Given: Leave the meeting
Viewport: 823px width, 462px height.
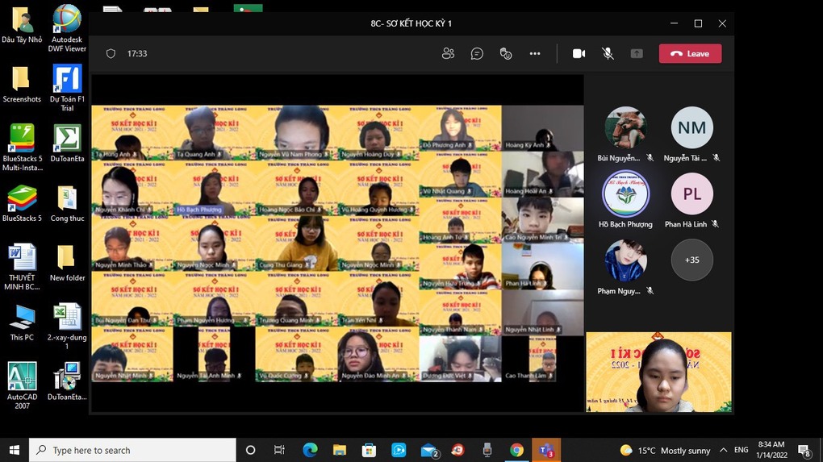Looking at the screenshot, I should tap(690, 54).
